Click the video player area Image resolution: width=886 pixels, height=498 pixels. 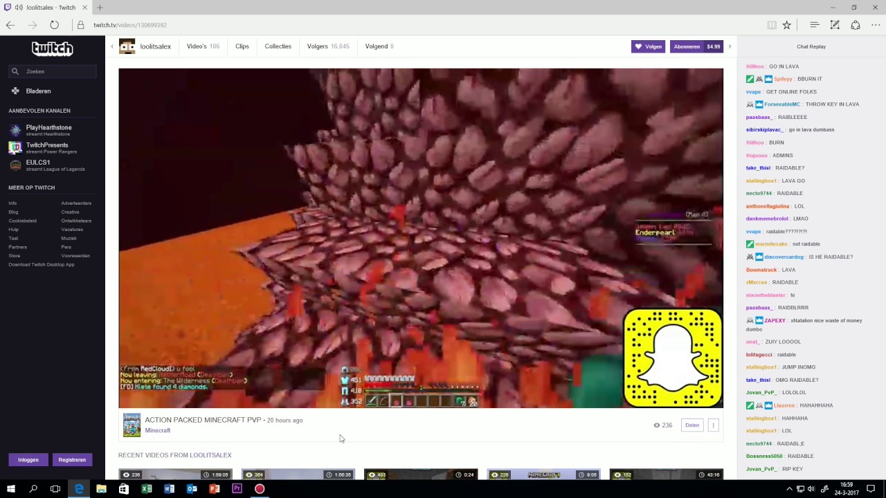(421, 238)
